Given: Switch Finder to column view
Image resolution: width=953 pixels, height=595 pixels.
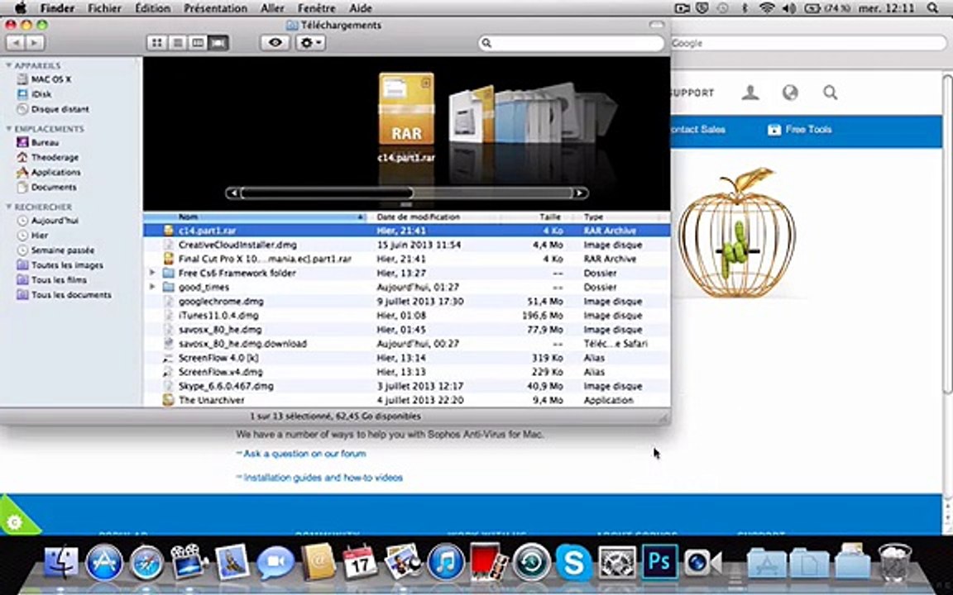Looking at the screenshot, I should (x=198, y=42).
